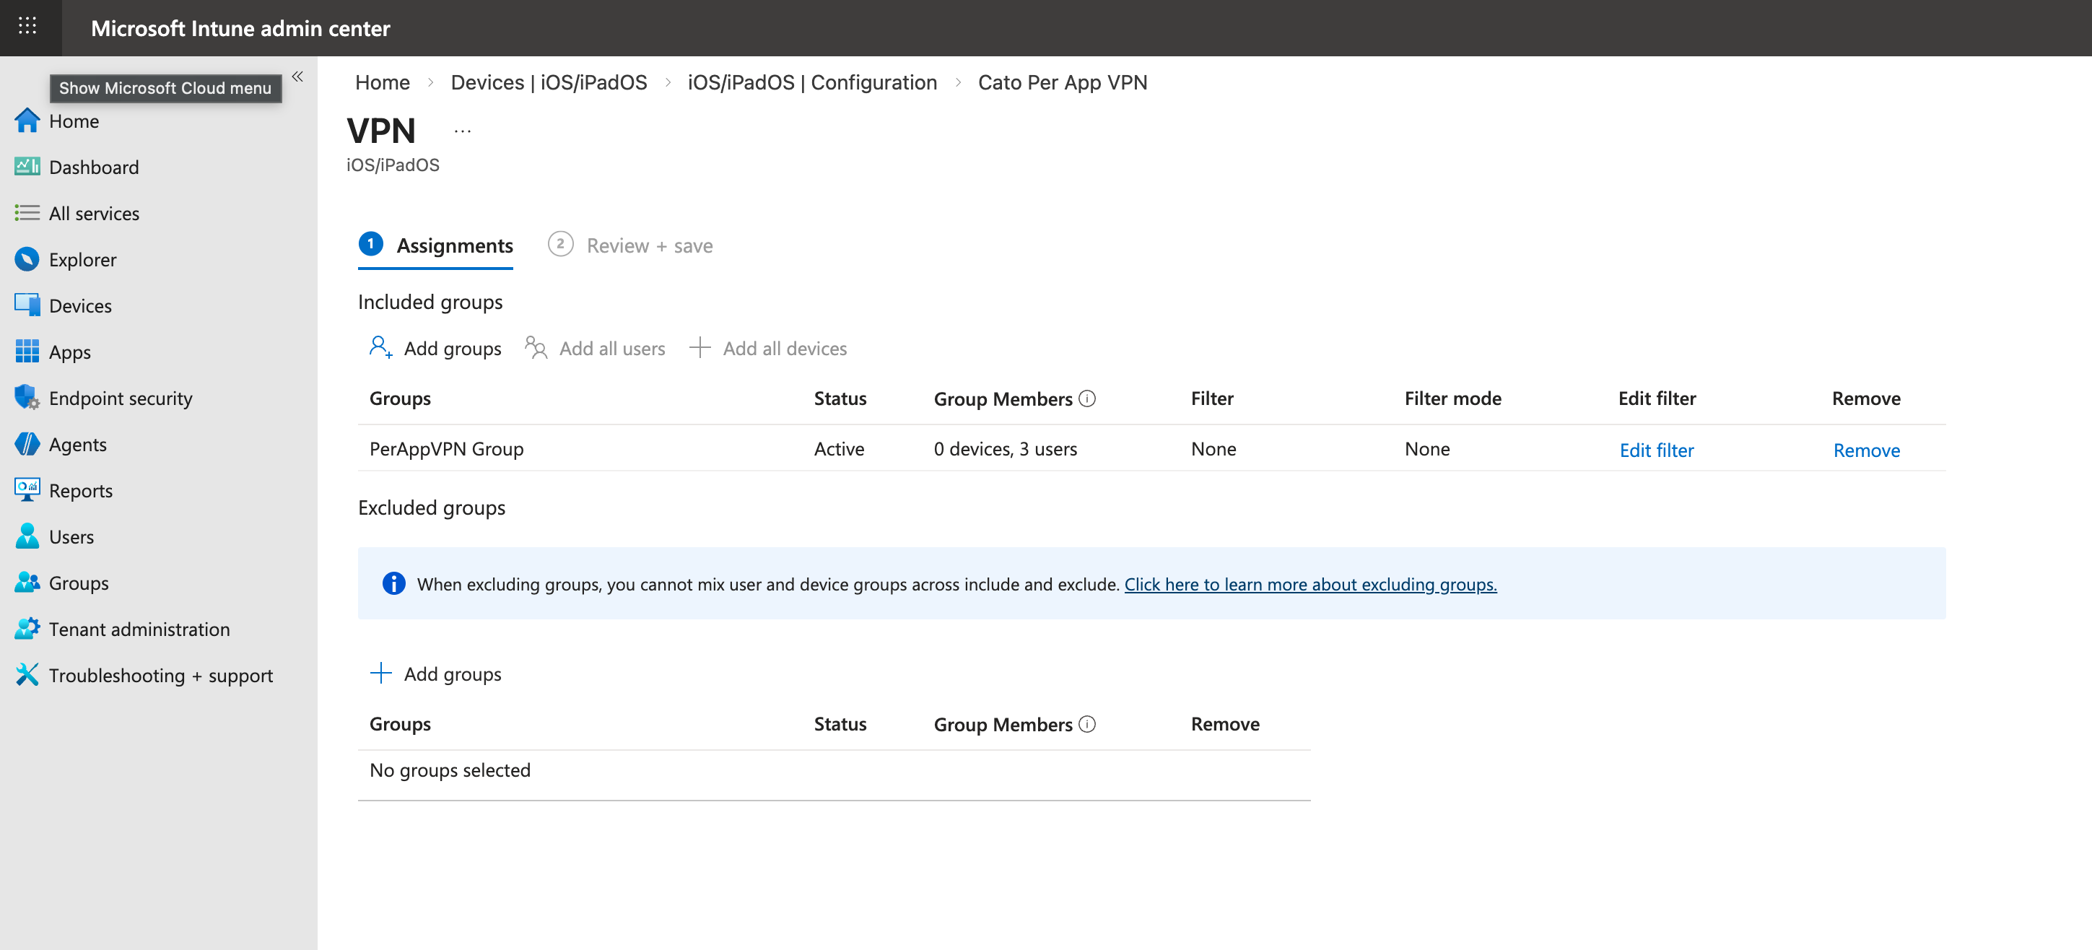Click the step 1 circle for Assignments
The width and height of the screenshot is (2092, 950).
tap(371, 243)
